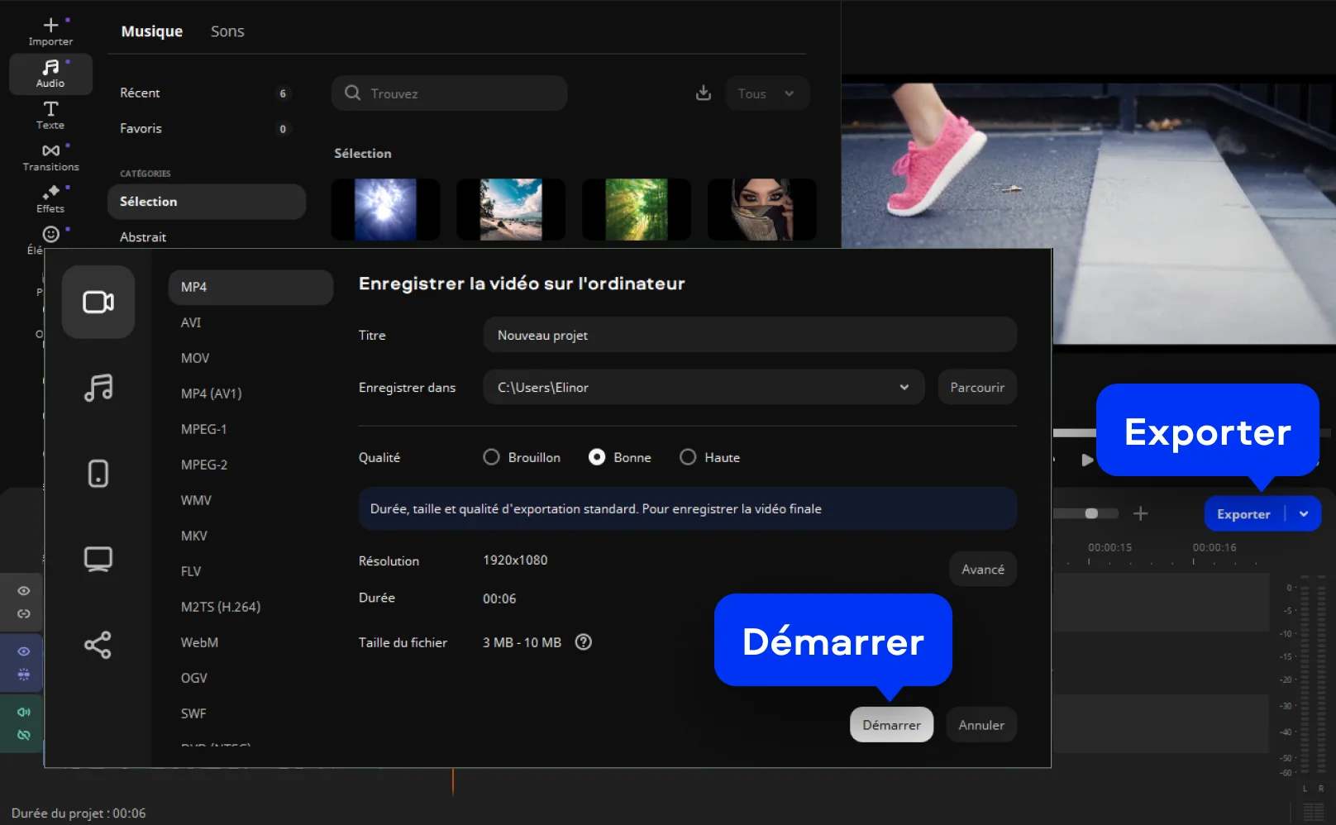Image resolution: width=1336 pixels, height=825 pixels.
Task: Select MP4 export format
Action: pyautogui.click(x=250, y=287)
